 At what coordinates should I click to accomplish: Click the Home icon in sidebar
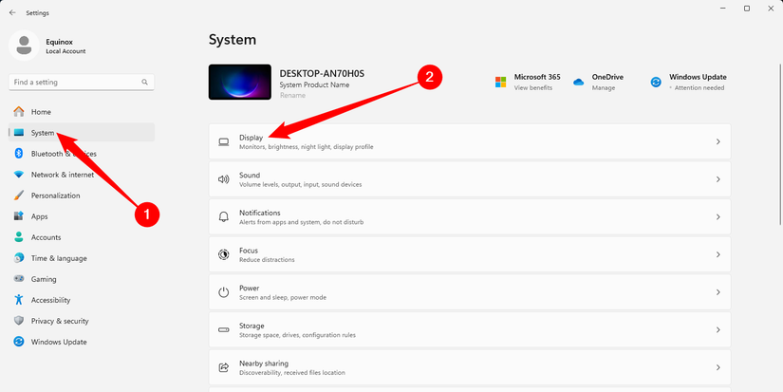coord(19,112)
